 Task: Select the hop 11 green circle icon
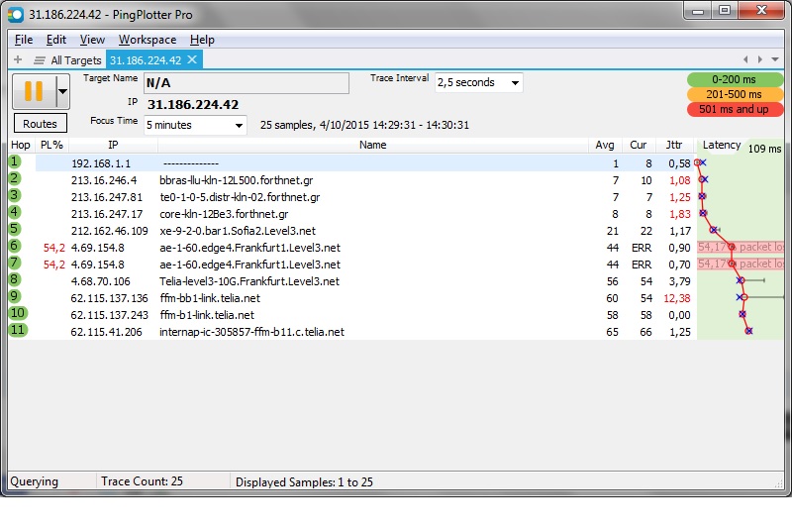coord(18,330)
